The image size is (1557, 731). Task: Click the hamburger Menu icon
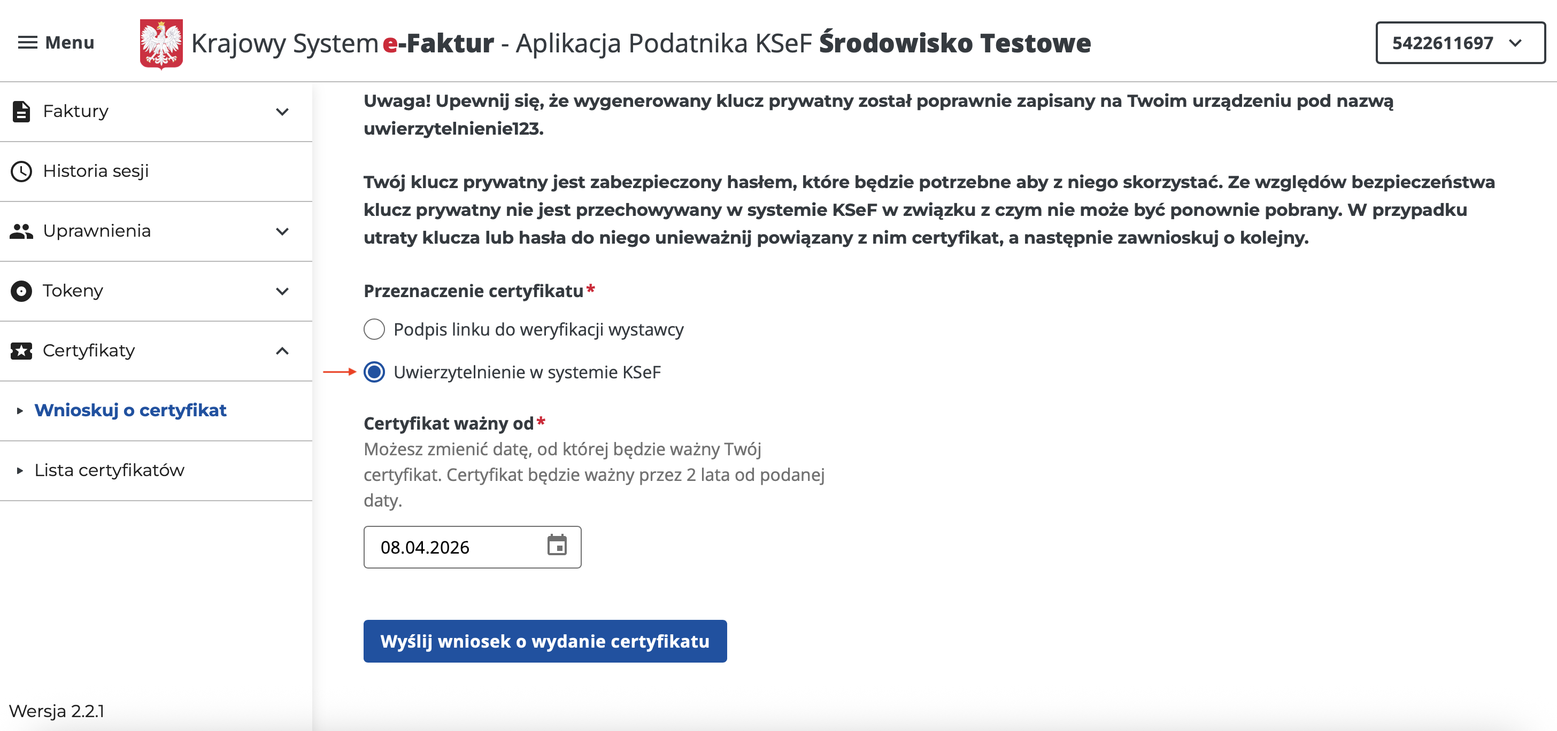tap(27, 42)
